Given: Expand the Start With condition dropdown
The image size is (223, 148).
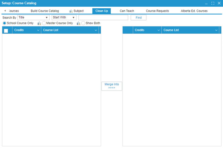Looking at the screenshot, I should click(x=64, y=18).
